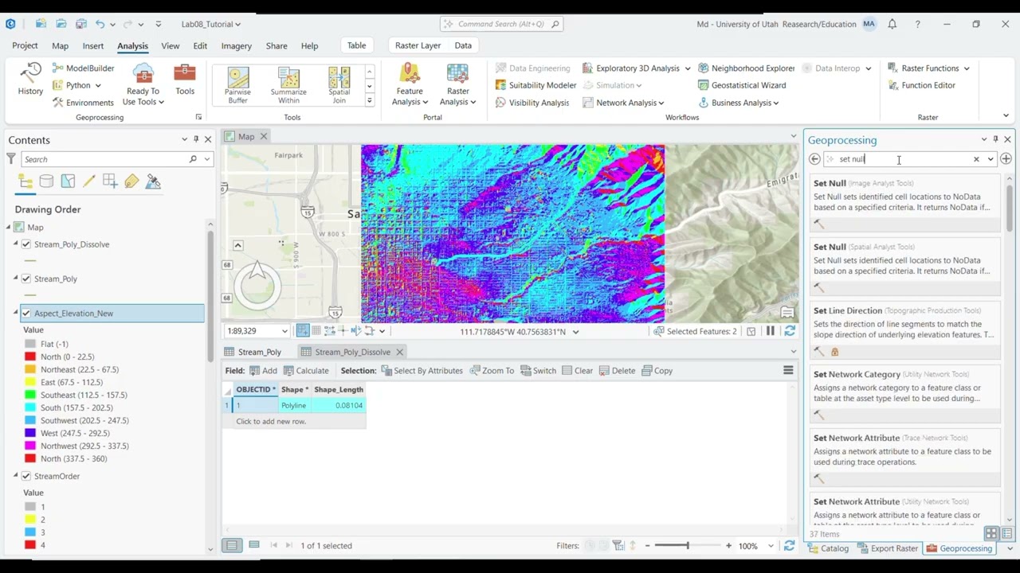
Task: Pause map drawing
Action: [770, 331]
